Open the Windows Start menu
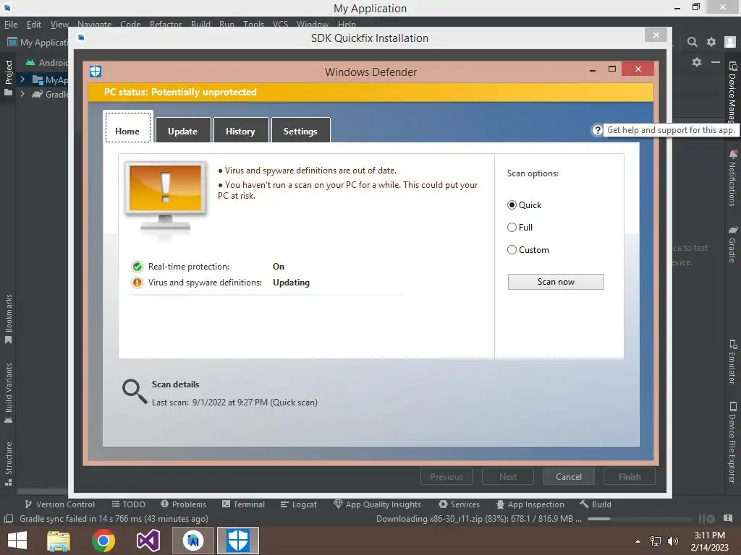741x555 pixels. [17, 541]
